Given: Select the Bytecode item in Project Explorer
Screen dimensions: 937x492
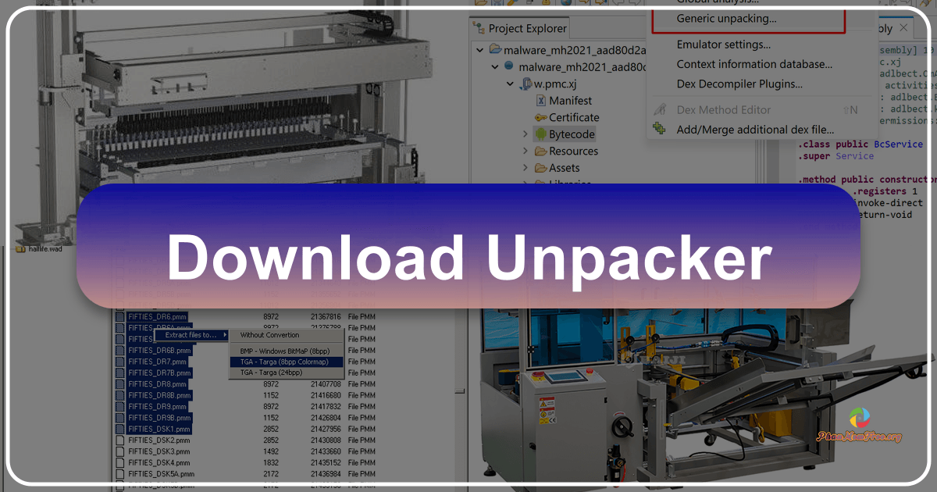Looking at the screenshot, I should [564, 134].
